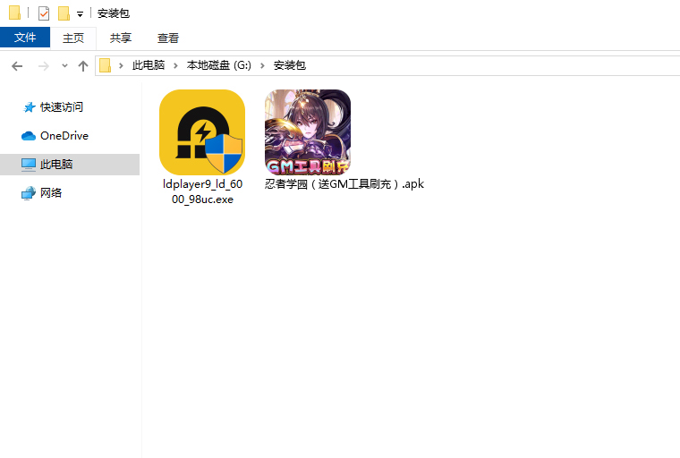Select 网络 in the navigation pane
Image resolution: width=680 pixels, height=458 pixels.
(51, 193)
